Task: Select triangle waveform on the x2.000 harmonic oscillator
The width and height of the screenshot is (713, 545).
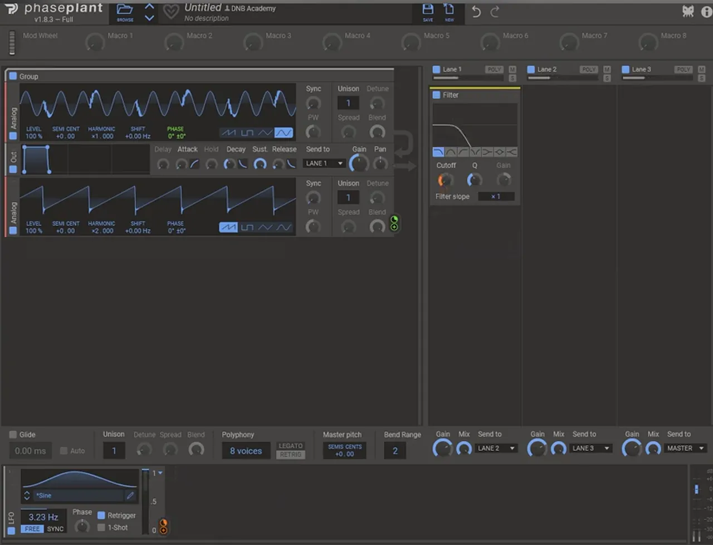Action: pos(265,227)
